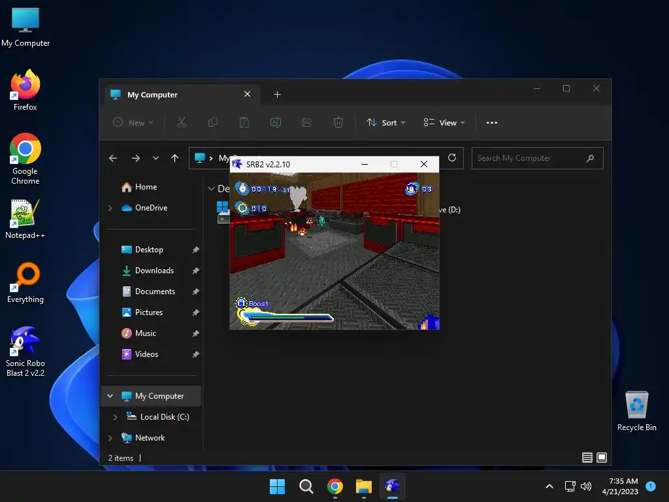Collapse the My Computer tree node

click(110, 396)
